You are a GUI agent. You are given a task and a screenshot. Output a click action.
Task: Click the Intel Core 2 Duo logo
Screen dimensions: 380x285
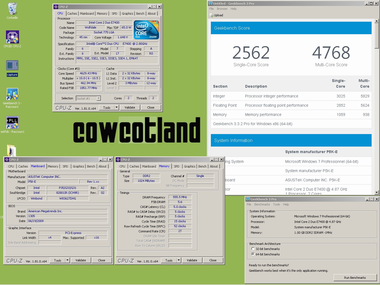[x=146, y=30]
